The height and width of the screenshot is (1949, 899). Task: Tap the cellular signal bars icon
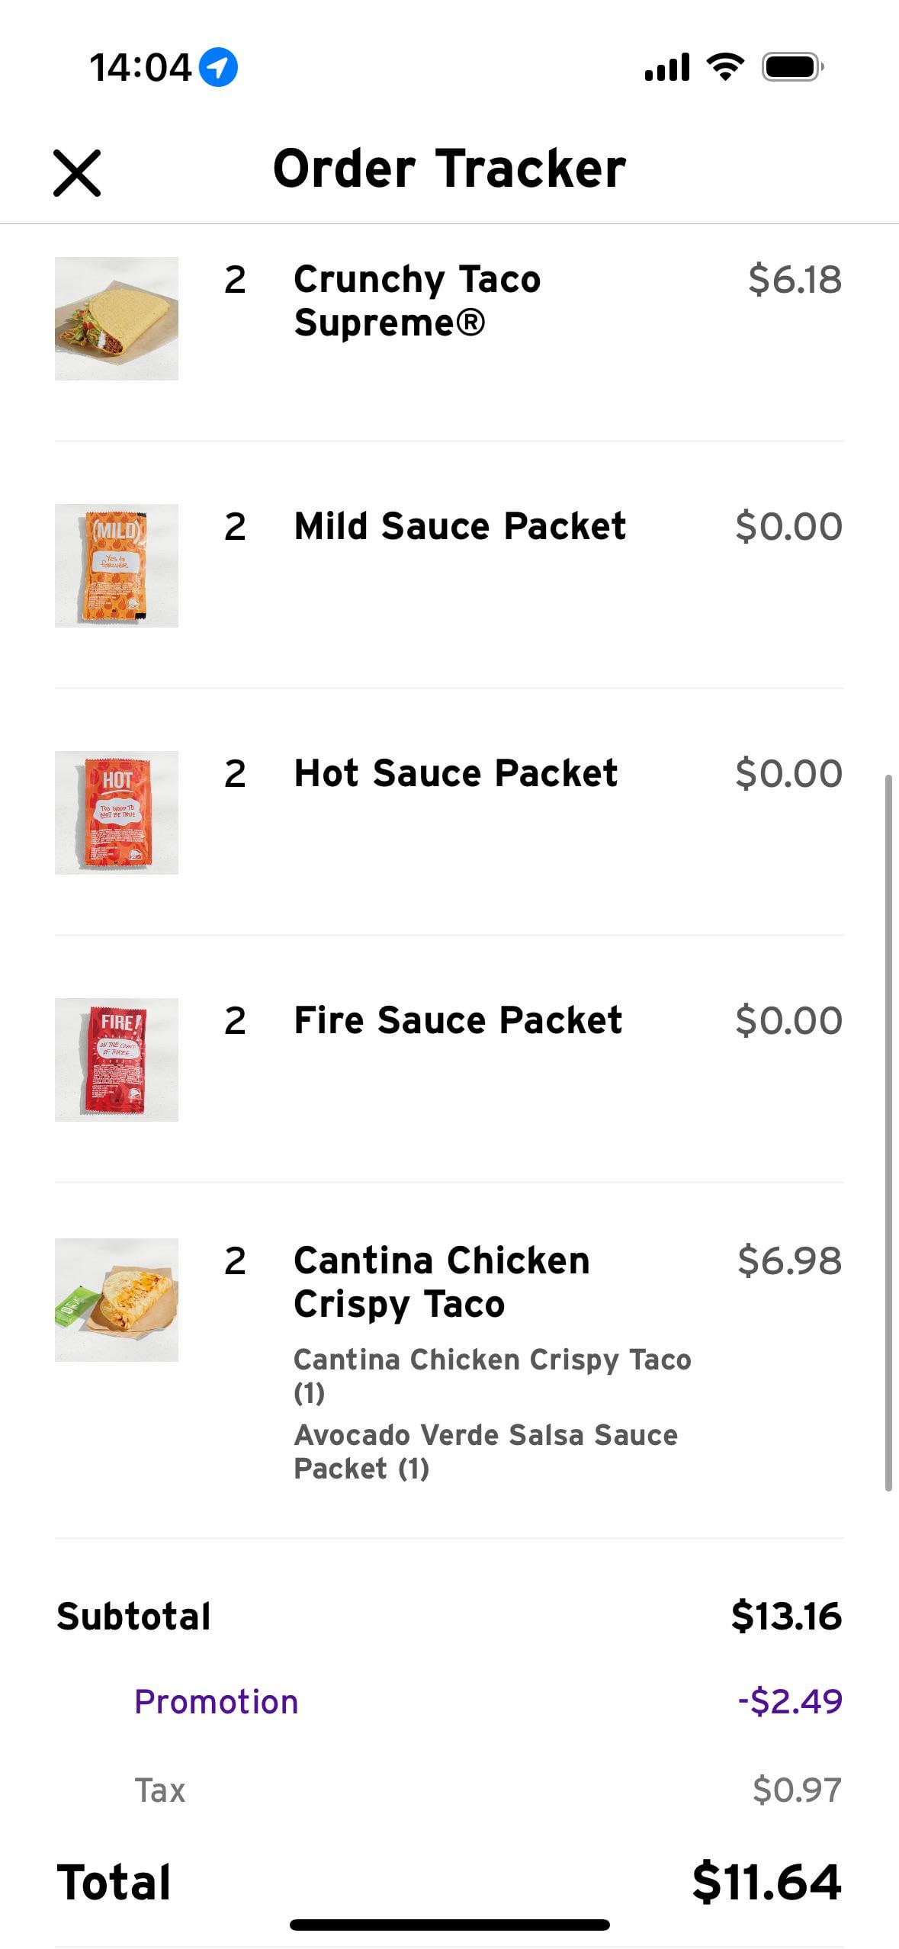click(x=666, y=67)
